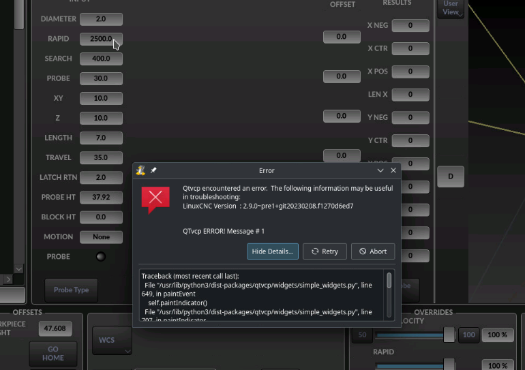Edit the TRAVEL 35.0 field
Viewport: 525px width, 370px height.
tap(101, 157)
